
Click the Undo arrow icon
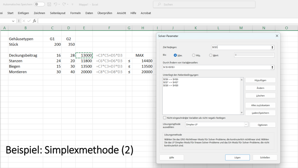point(56,4)
